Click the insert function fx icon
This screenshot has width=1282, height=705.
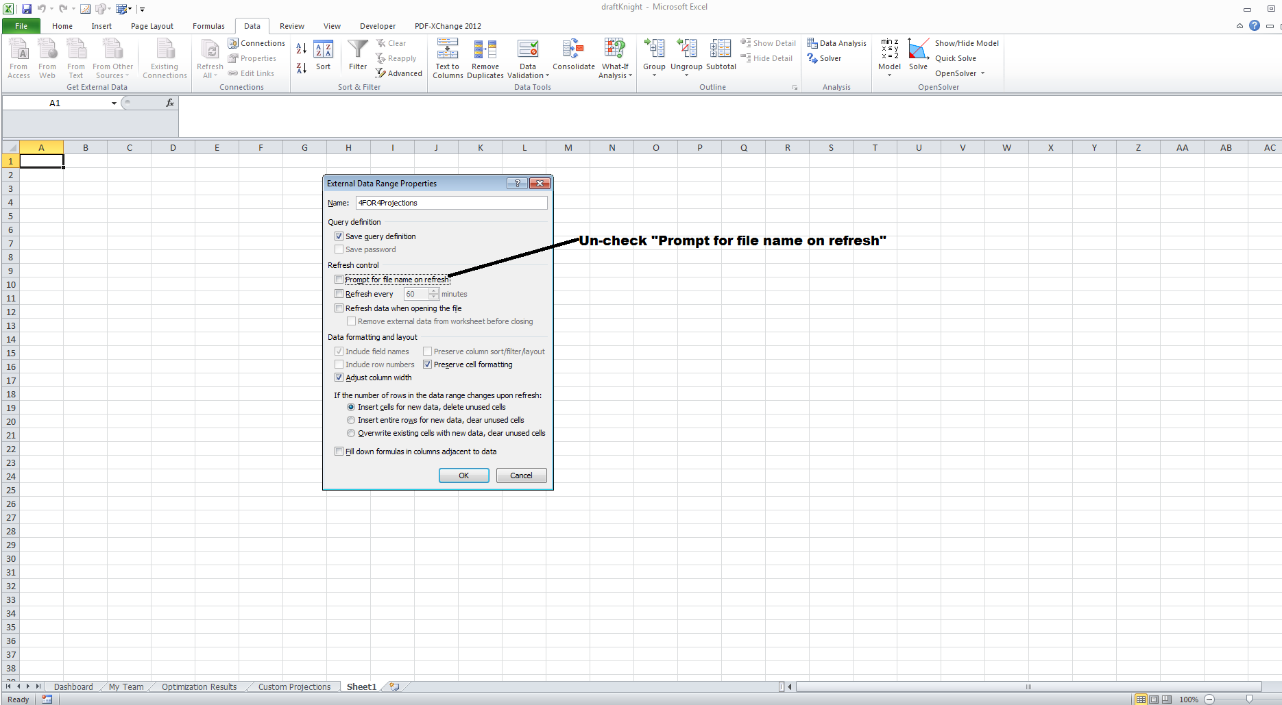click(169, 103)
